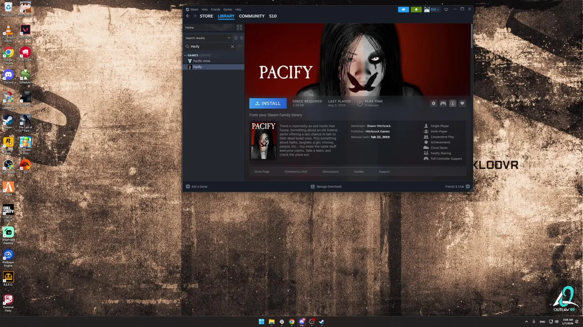
Task: Open the Community tab in Steam
Action: click(251, 16)
